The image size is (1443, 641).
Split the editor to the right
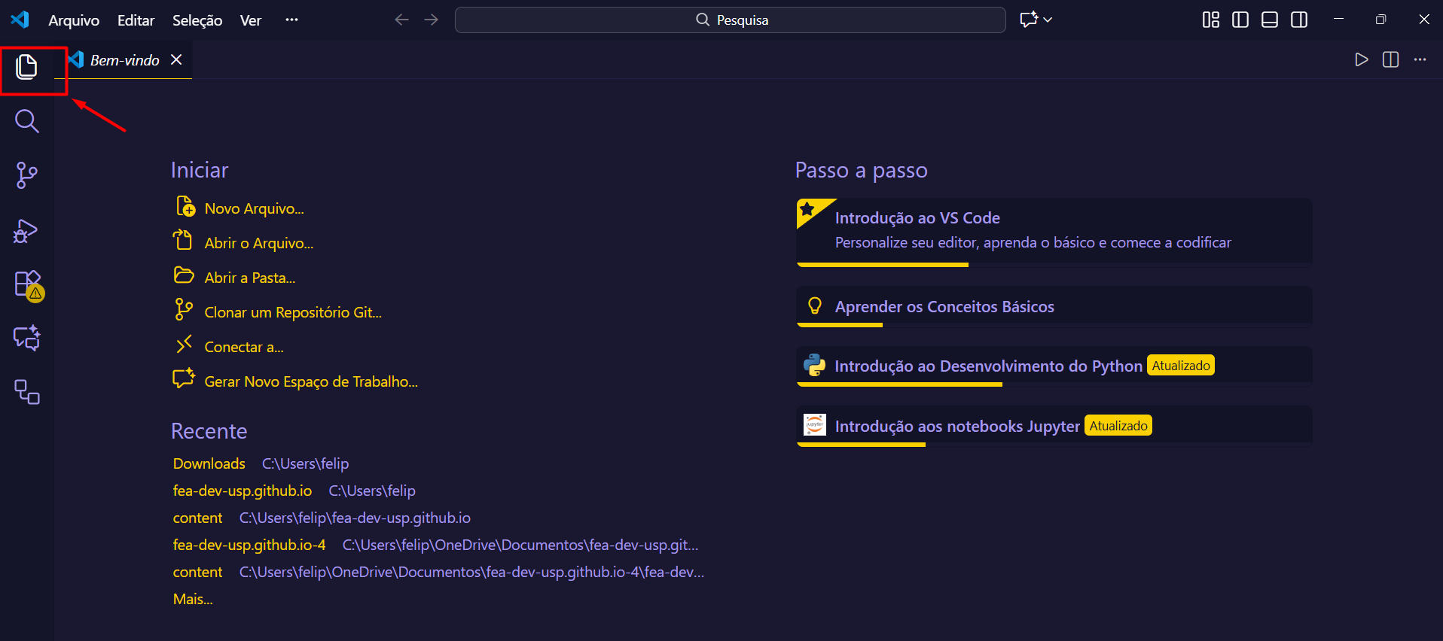point(1390,60)
